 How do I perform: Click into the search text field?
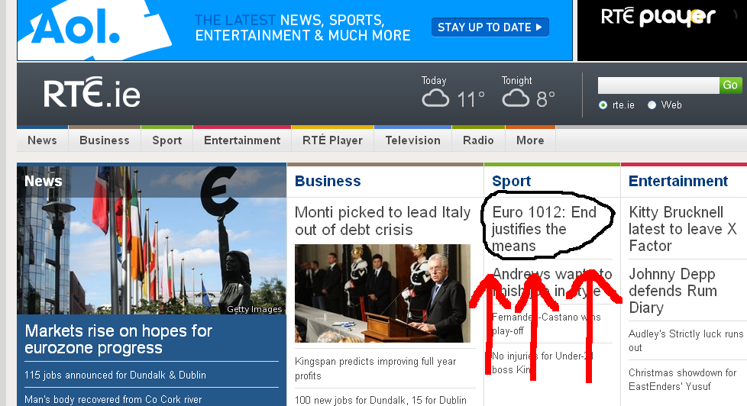(x=658, y=85)
